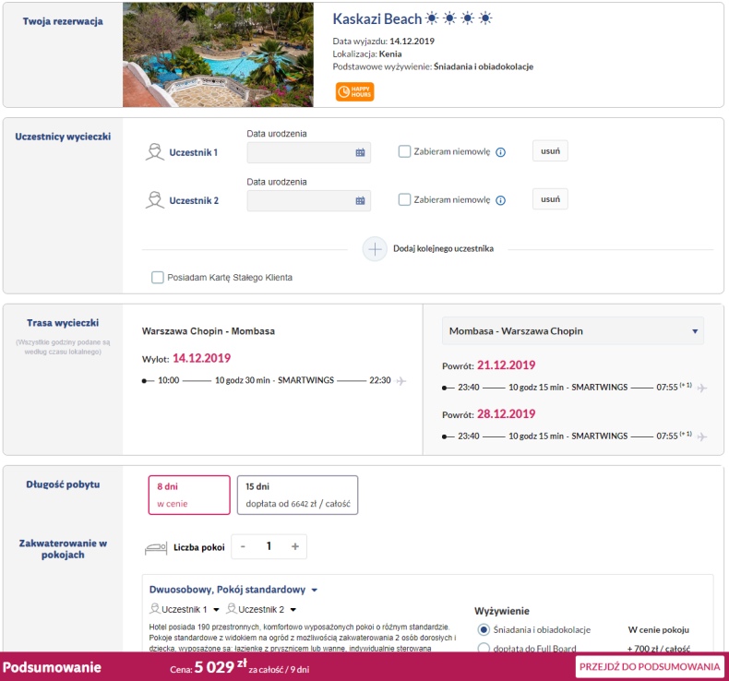
Task: Open calendar icon for Uczestnik 2 birth date
Action: (360, 201)
